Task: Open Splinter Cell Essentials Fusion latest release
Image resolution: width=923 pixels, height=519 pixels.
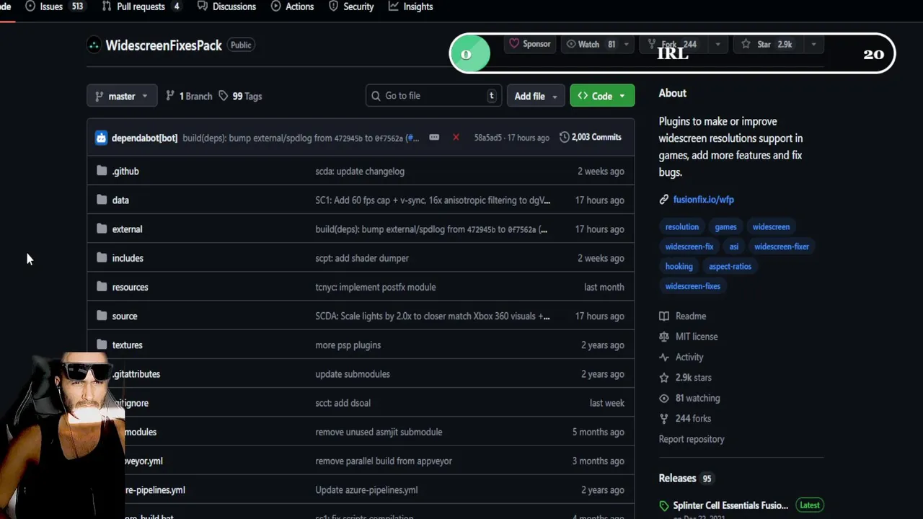Action: [730, 506]
